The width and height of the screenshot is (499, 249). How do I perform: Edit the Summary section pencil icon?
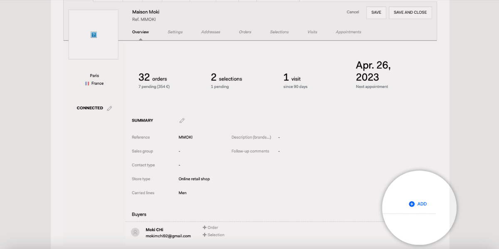[182, 121]
